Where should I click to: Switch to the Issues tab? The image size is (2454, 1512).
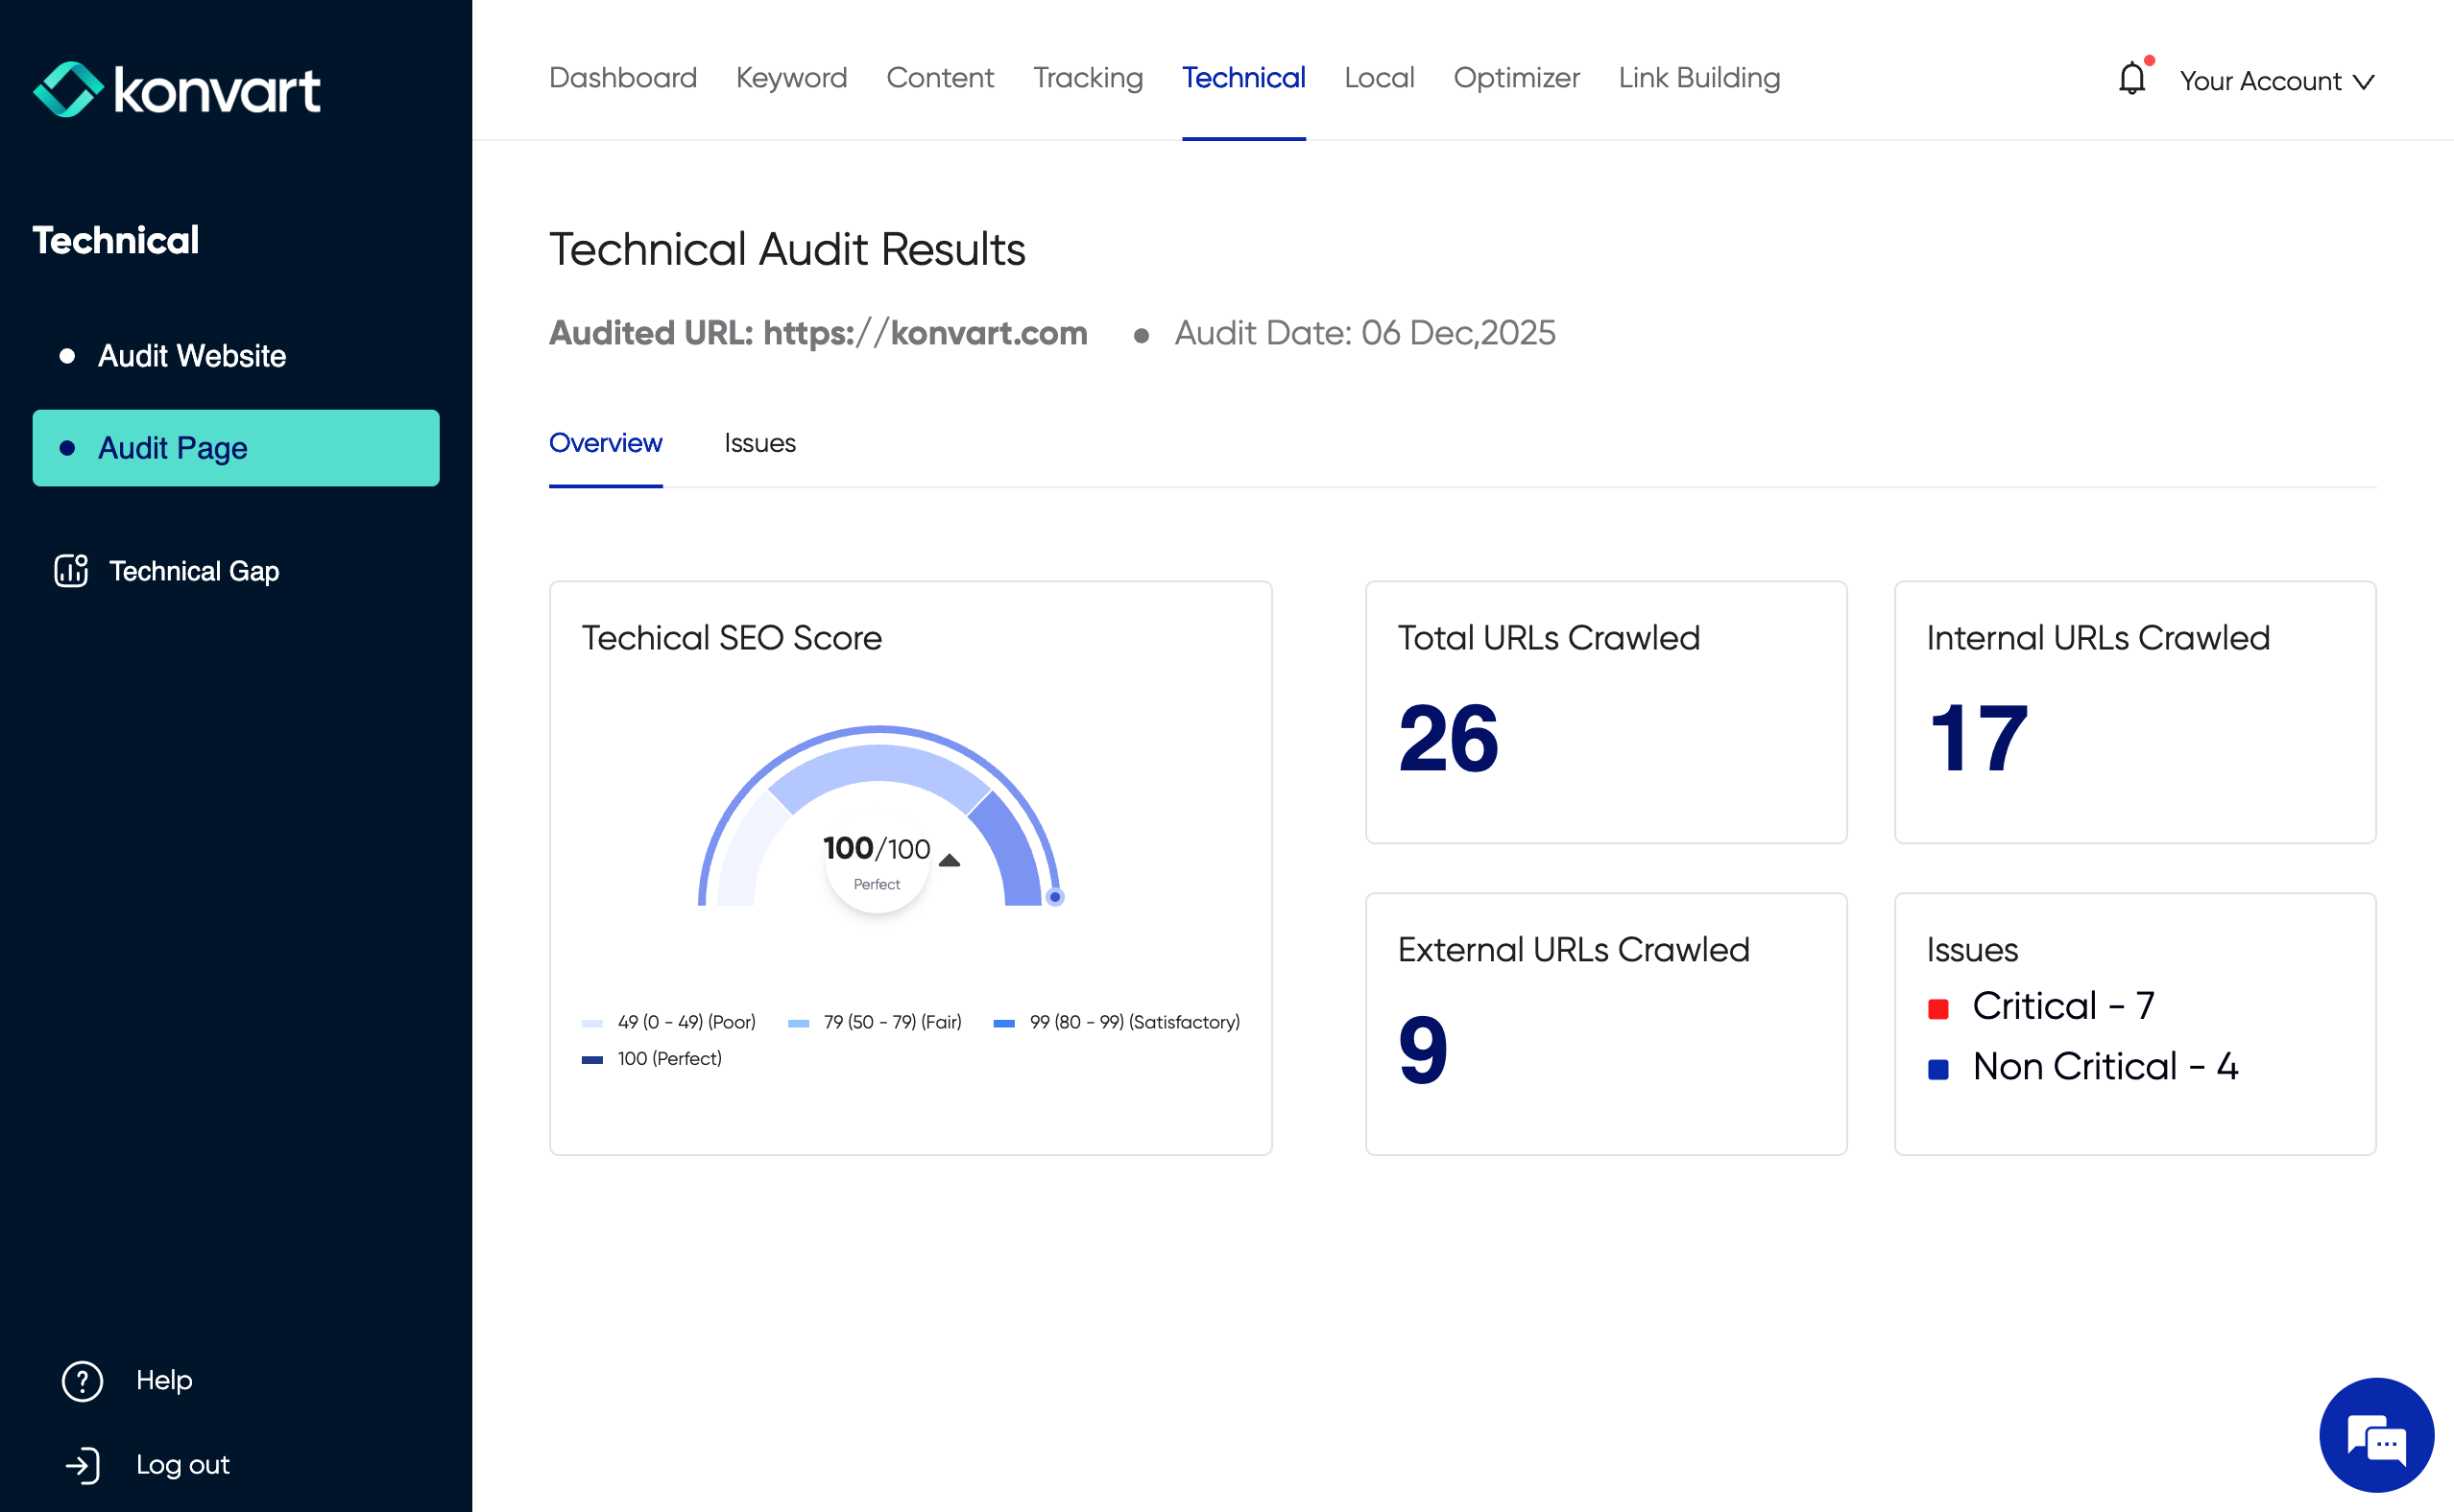(x=759, y=443)
